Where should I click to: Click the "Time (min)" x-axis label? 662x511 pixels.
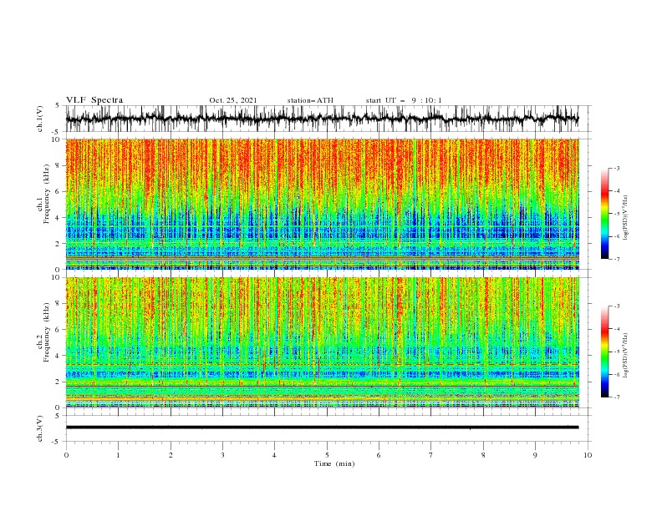point(334,463)
